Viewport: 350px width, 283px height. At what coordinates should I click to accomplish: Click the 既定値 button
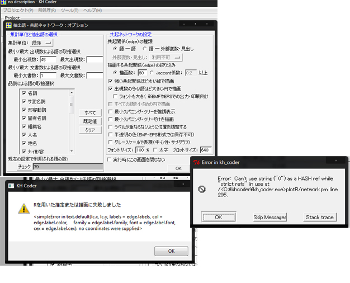[90, 121]
